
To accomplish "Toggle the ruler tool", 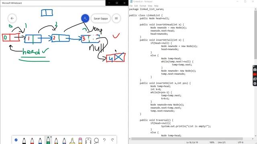I will pyautogui.click(x=88, y=141).
